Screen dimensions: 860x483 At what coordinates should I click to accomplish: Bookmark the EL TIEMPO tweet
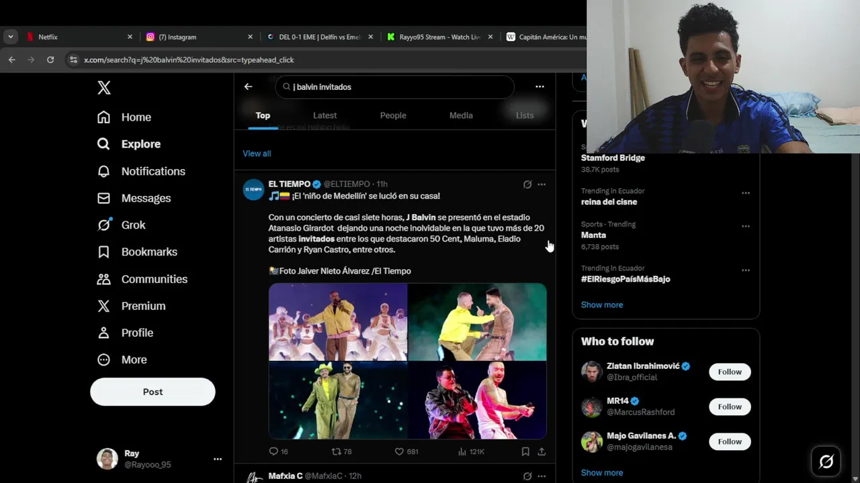click(525, 451)
